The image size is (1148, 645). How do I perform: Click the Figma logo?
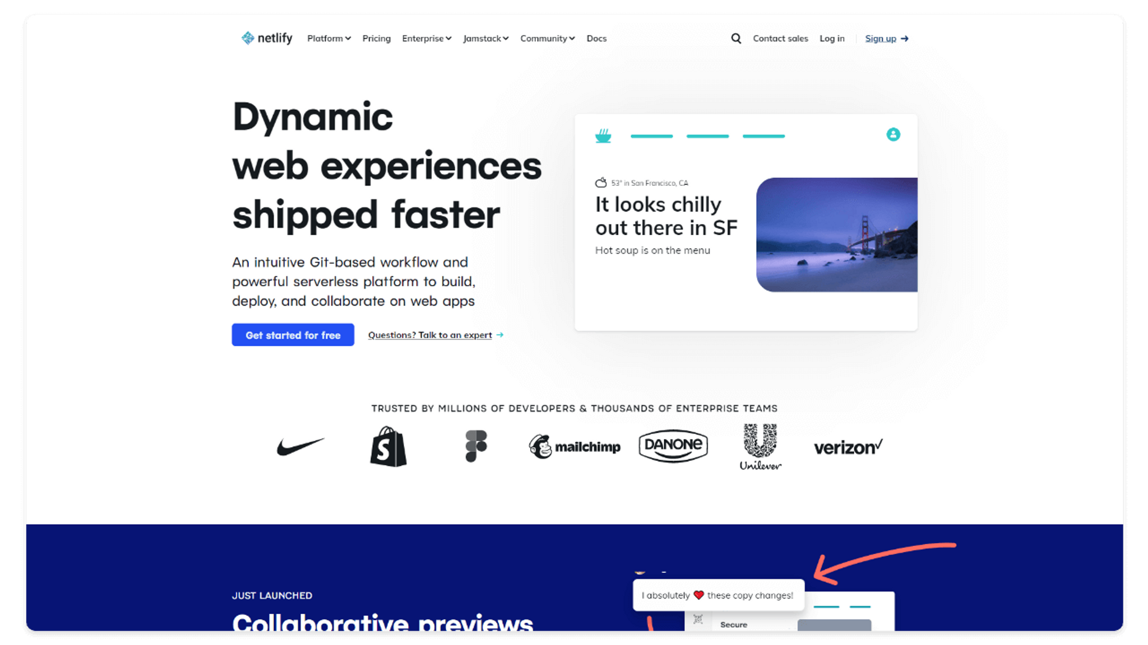tap(476, 446)
